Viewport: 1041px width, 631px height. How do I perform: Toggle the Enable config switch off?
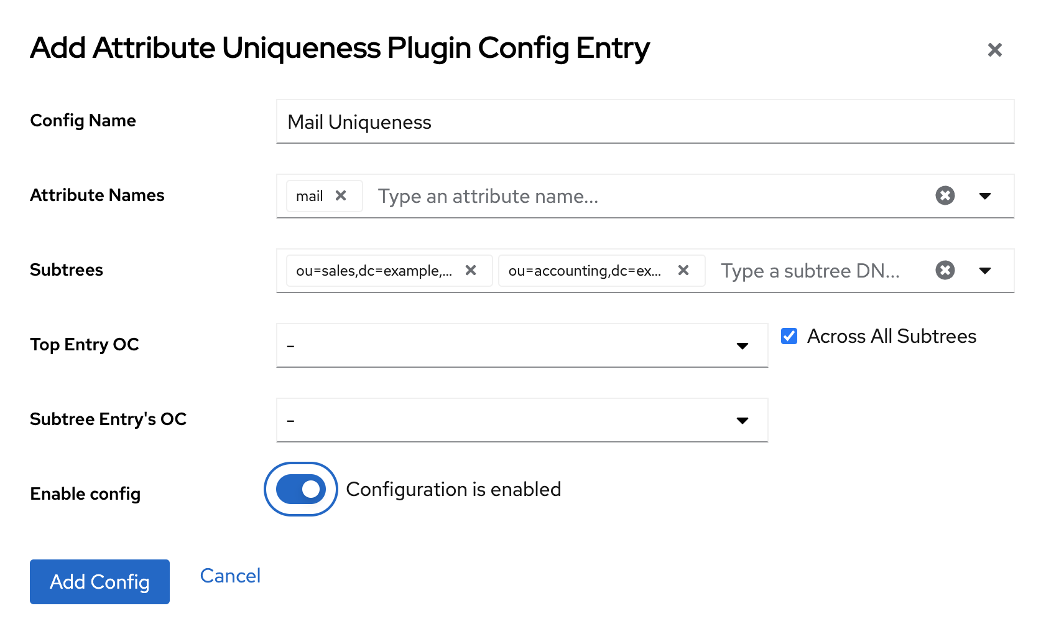301,490
